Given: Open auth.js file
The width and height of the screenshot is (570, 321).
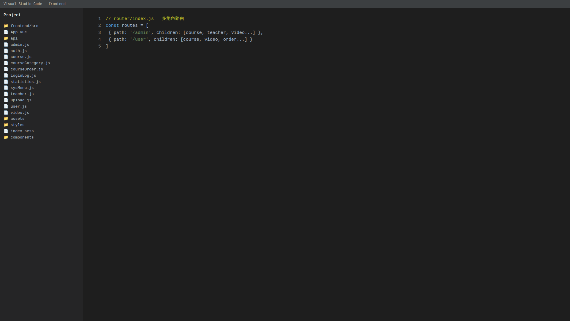Looking at the screenshot, I should pyautogui.click(x=19, y=51).
